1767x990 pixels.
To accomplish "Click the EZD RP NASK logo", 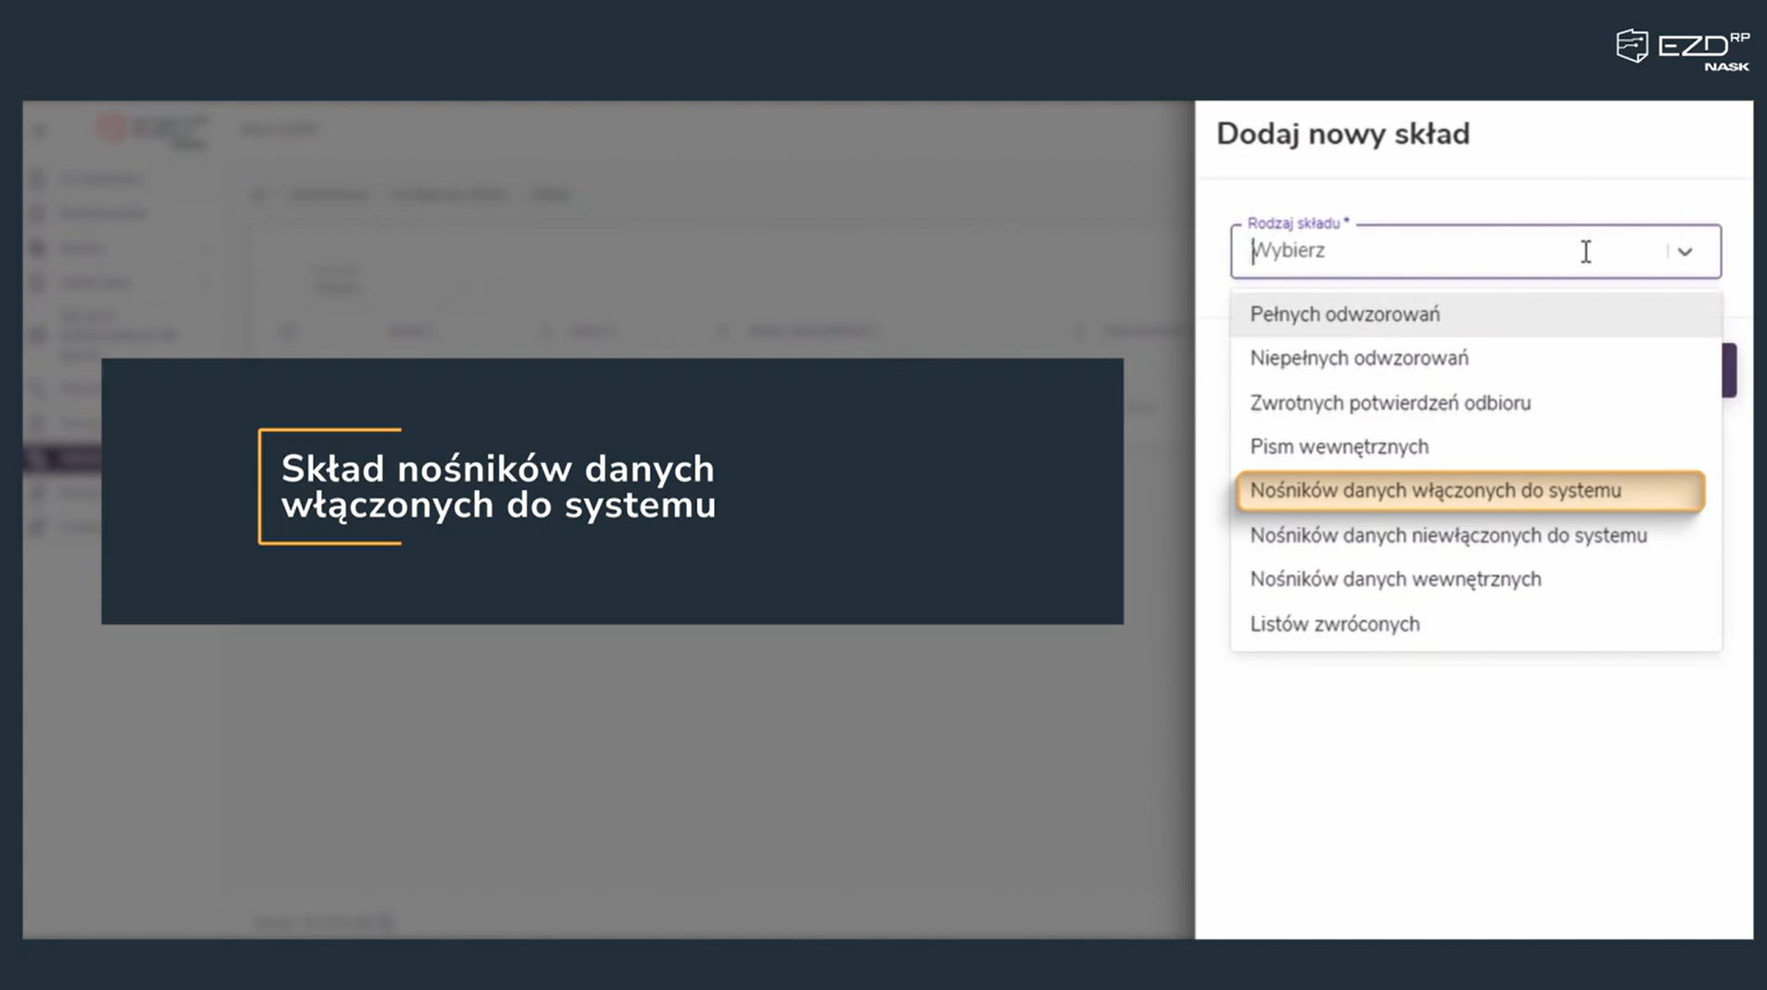I will [x=1683, y=50].
